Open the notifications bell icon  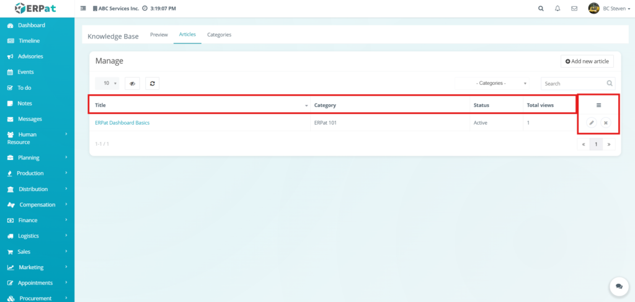pyautogui.click(x=557, y=9)
